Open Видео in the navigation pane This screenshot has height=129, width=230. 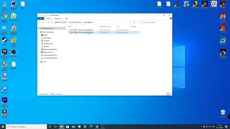[46, 35]
